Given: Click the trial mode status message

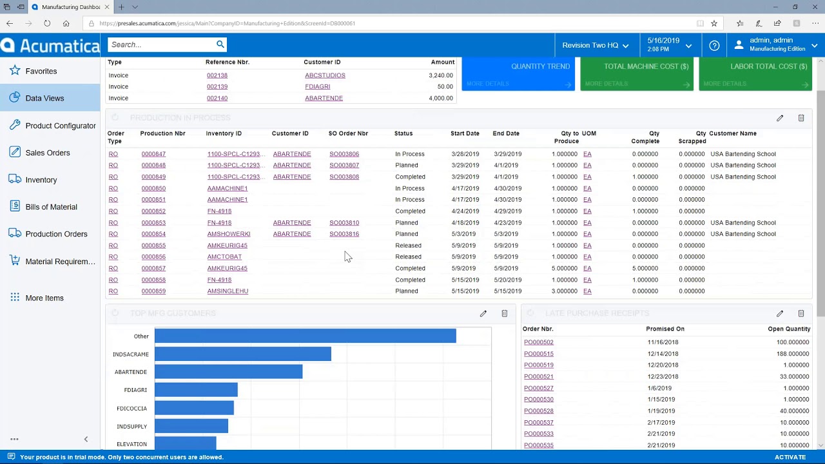Looking at the screenshot, I should click(x=122, y=457).
